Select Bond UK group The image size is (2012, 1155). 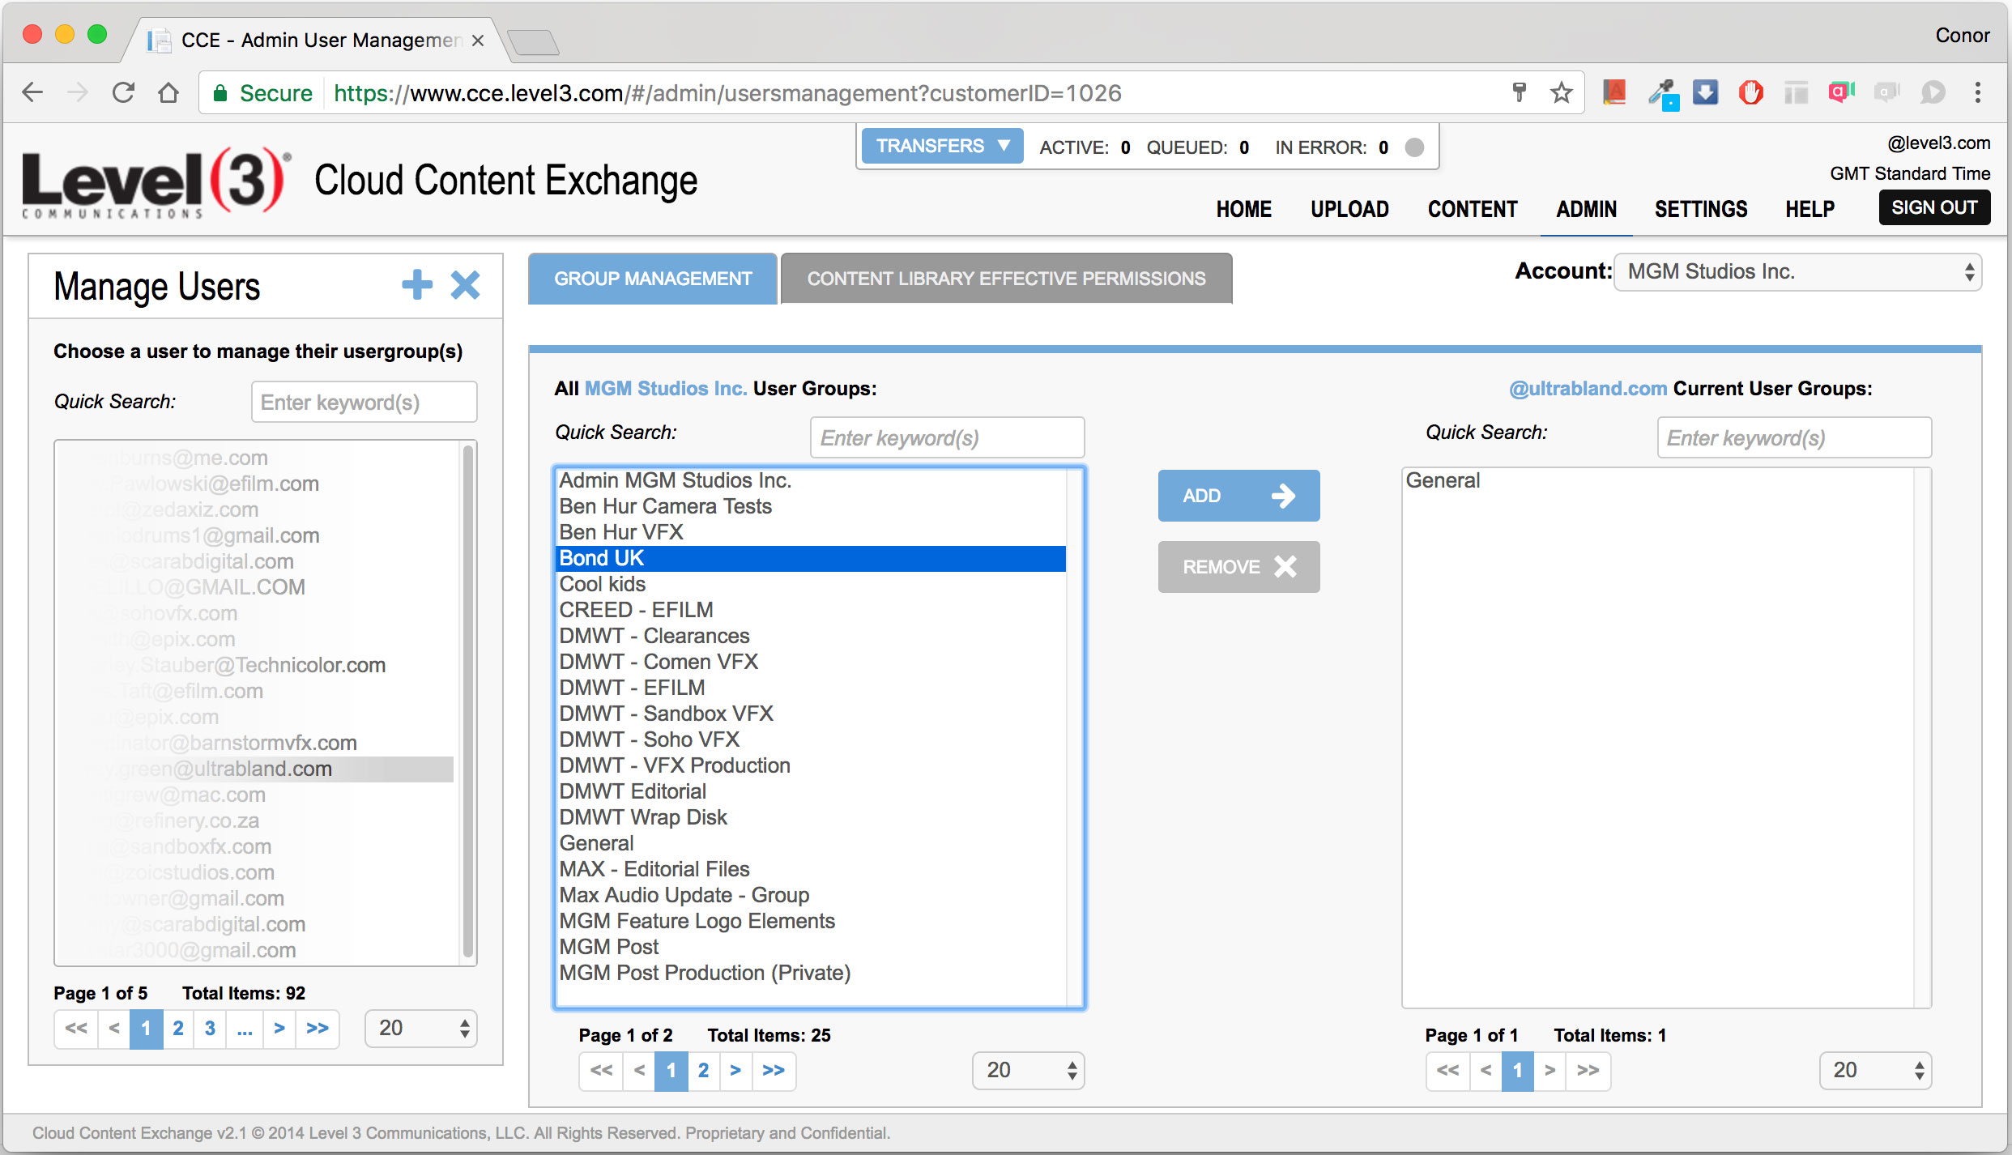click(812, 558)
